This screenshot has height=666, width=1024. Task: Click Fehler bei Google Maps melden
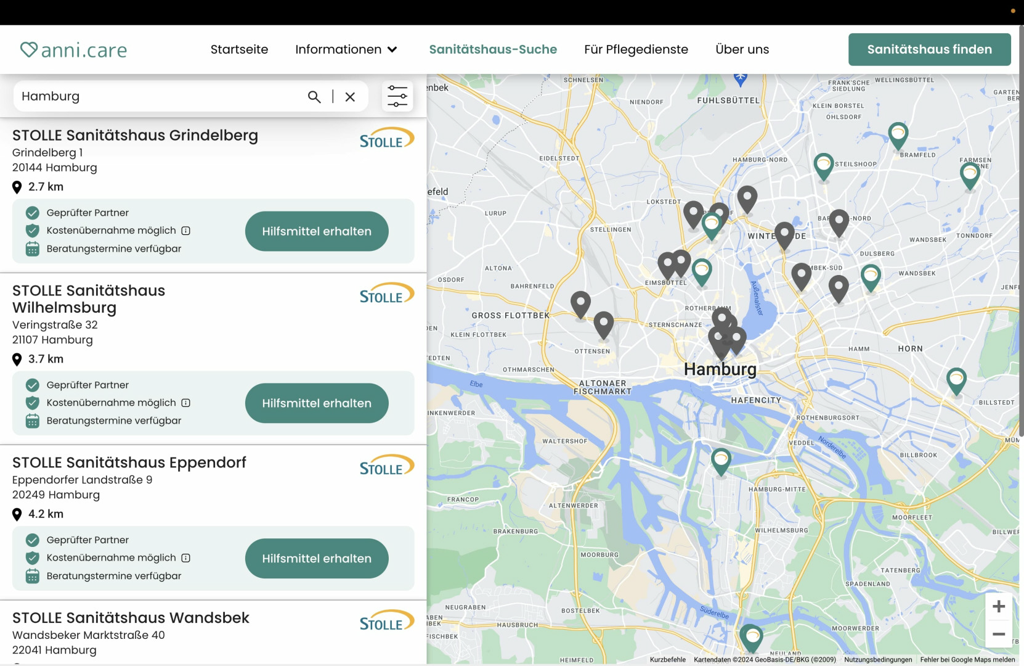pyautogui.click(x=967, y=659)
